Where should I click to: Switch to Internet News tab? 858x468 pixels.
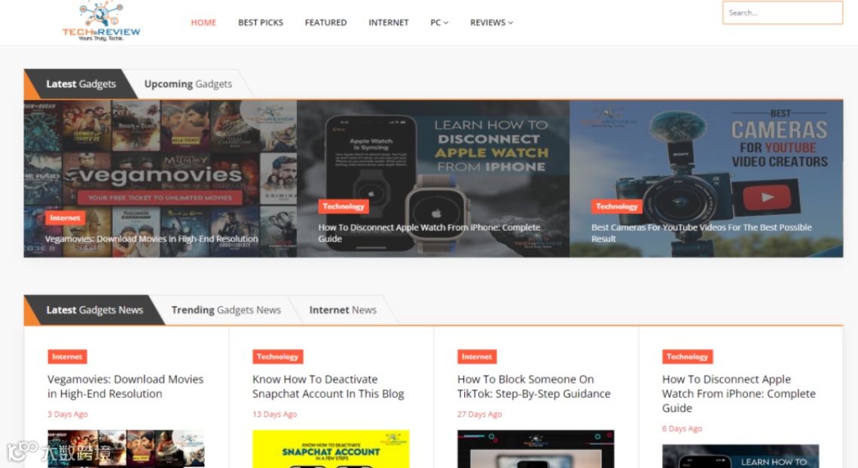343,310
